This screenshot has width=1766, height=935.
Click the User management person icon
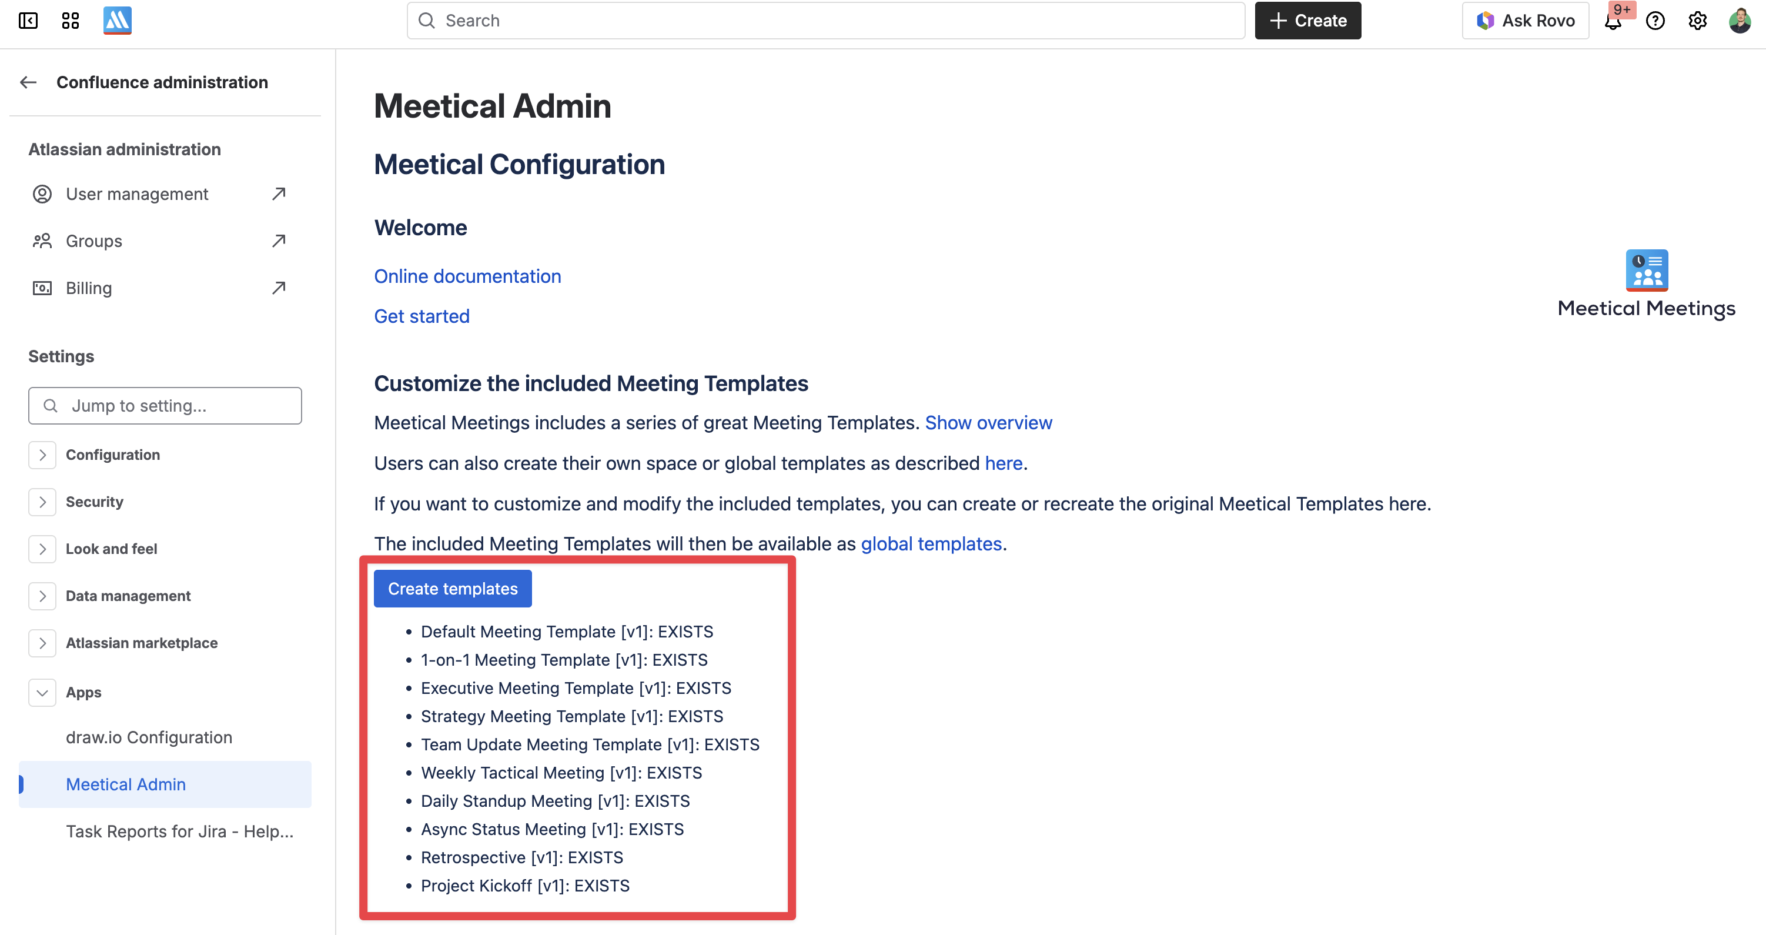pyautogui.click(x=42, y=194)
